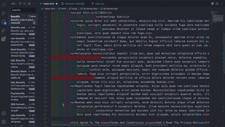This screenshot has width=225, height=127.
Task: Install the Beautify css/sass extension
Action: 32,34
